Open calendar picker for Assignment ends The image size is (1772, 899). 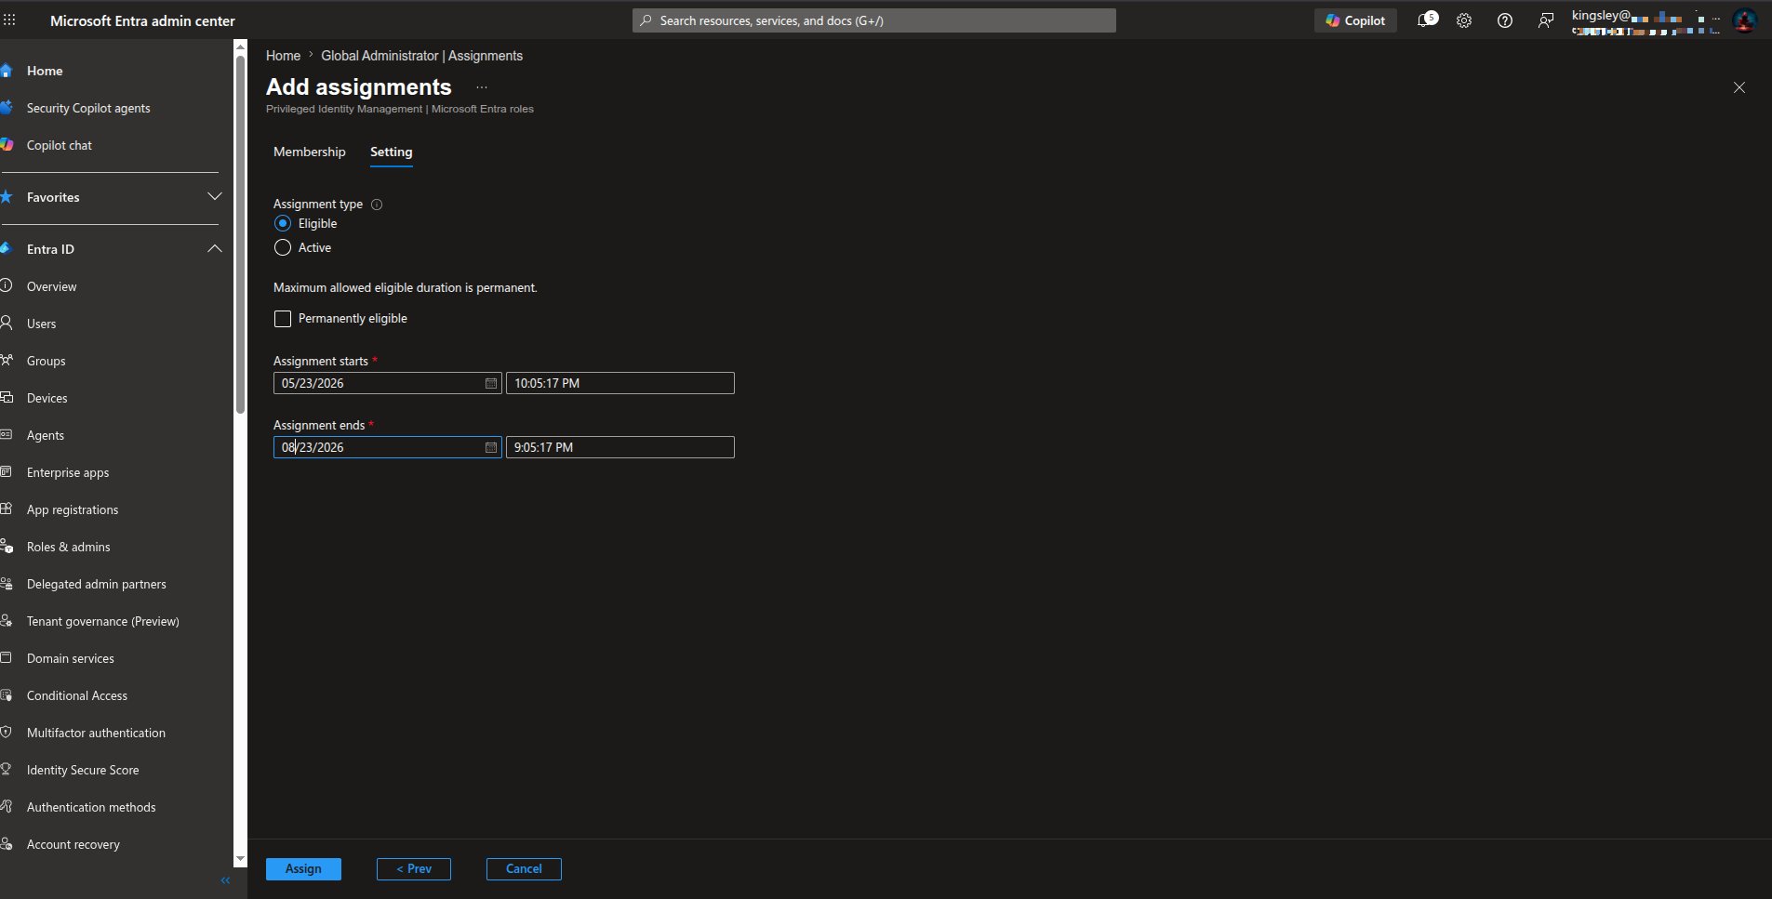491,447
